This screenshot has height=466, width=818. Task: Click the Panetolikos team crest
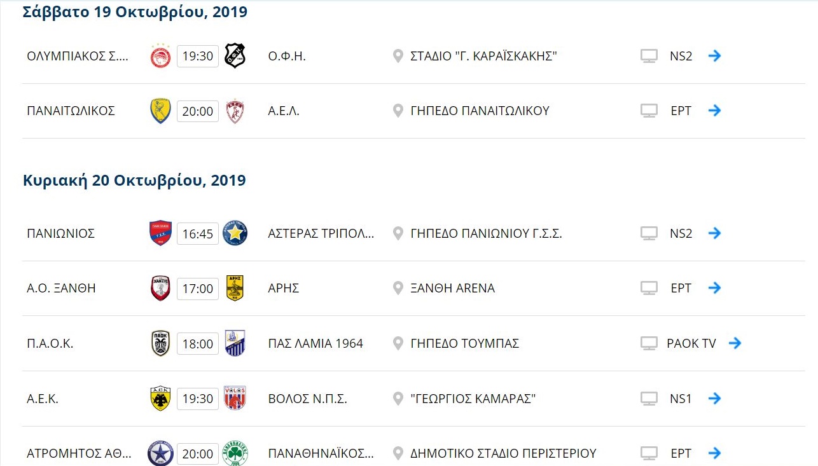point(160,111)
